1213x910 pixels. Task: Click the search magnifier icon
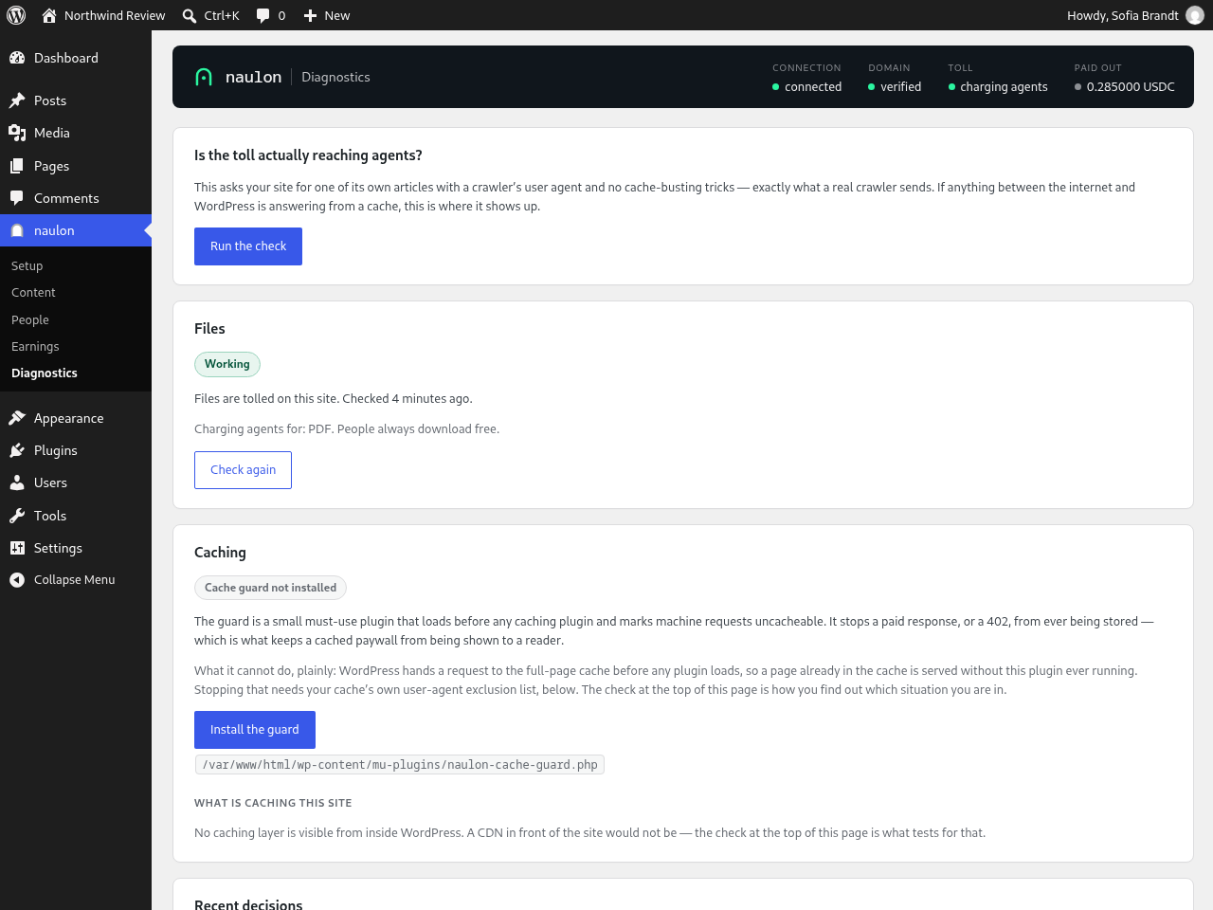click(190, 15)
